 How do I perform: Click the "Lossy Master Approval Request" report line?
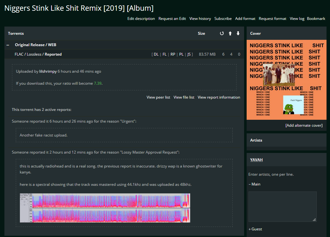click(x=96, y=152)
